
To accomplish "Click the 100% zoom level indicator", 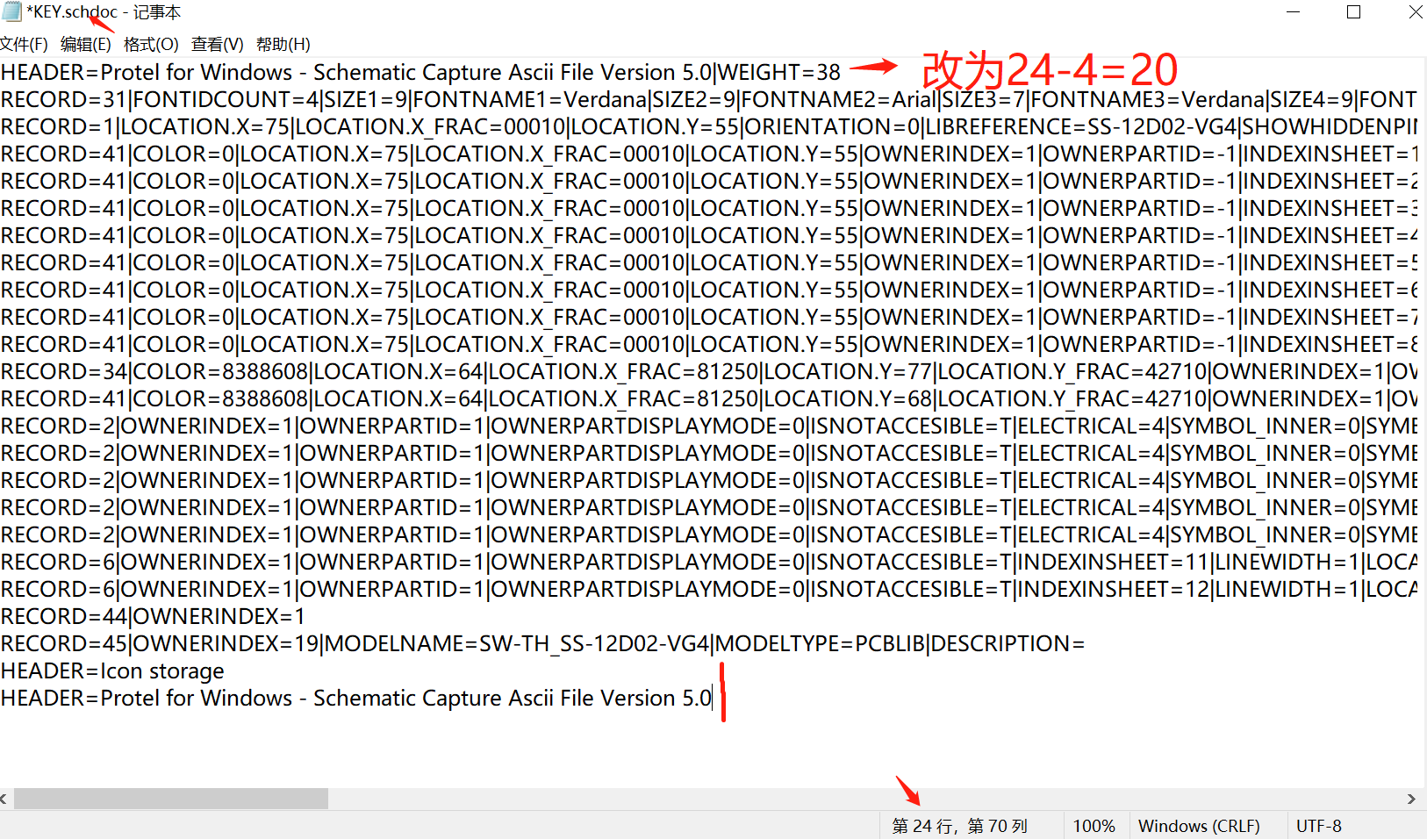I will pyautogui.click(x=1094, y=825).
